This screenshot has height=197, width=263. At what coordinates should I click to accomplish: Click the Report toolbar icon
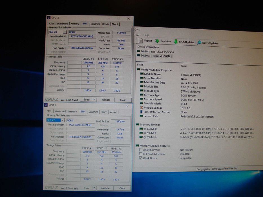(x=141, y=41)
